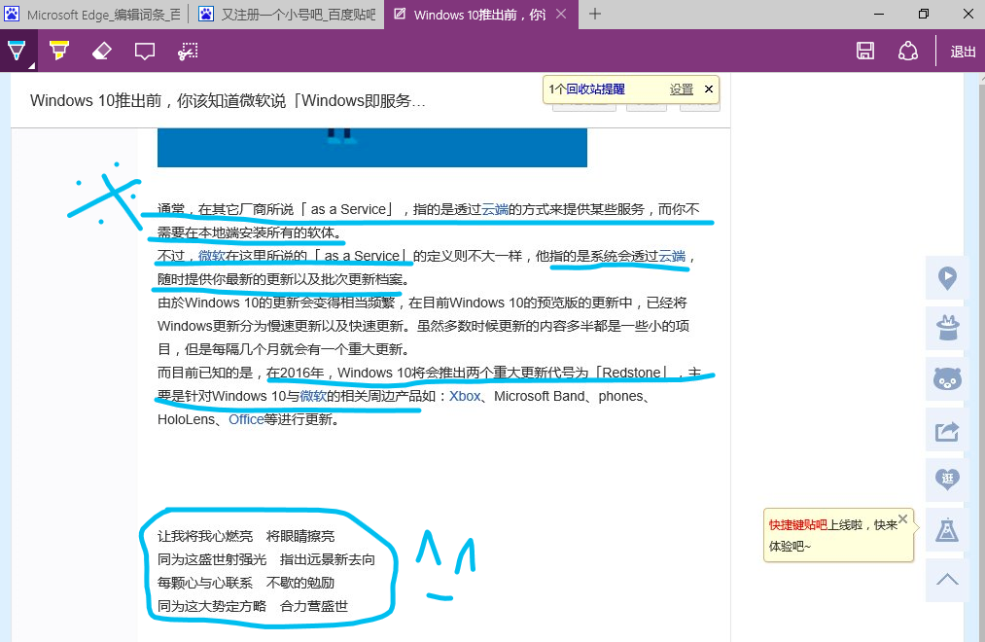Screen dimensions: 985x642
Task: Click the text 同为这盛世射强光
Action: (x=212, y=559)
